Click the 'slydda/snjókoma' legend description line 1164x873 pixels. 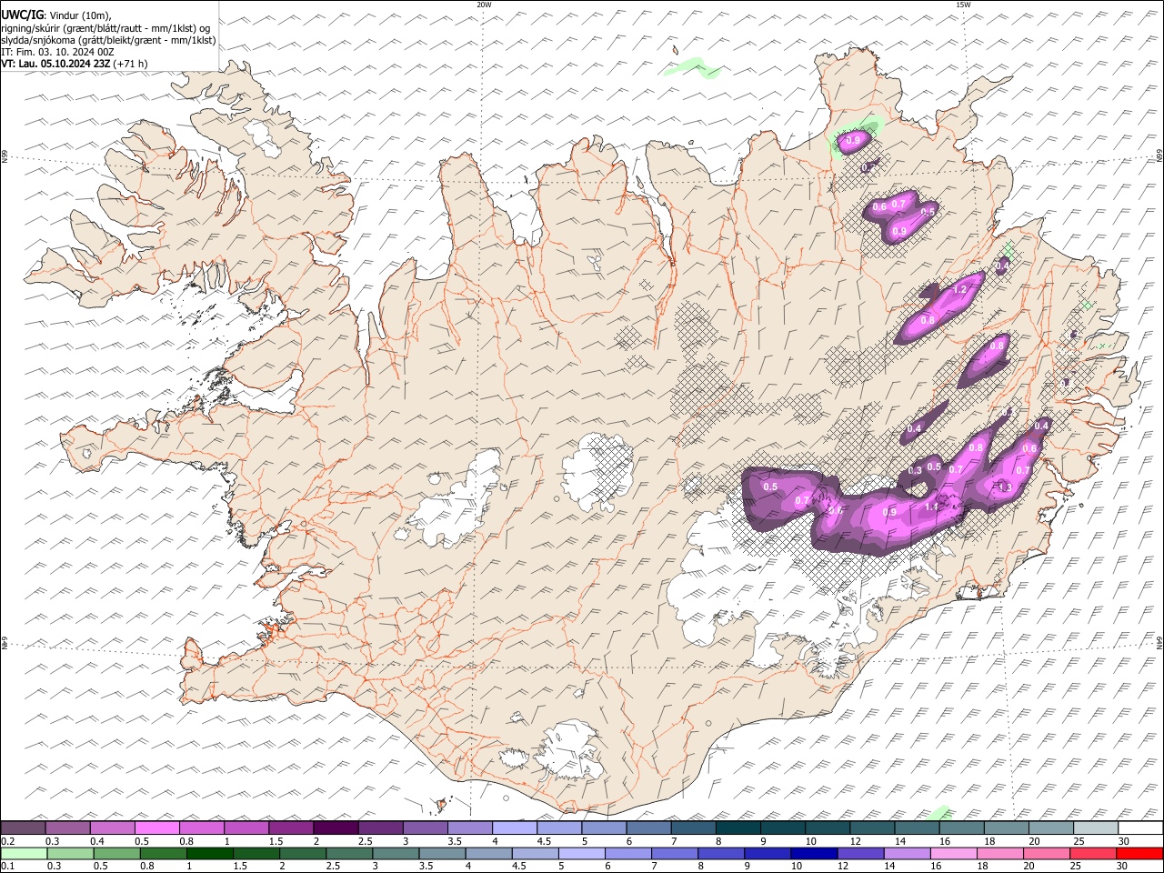(108, 40)
